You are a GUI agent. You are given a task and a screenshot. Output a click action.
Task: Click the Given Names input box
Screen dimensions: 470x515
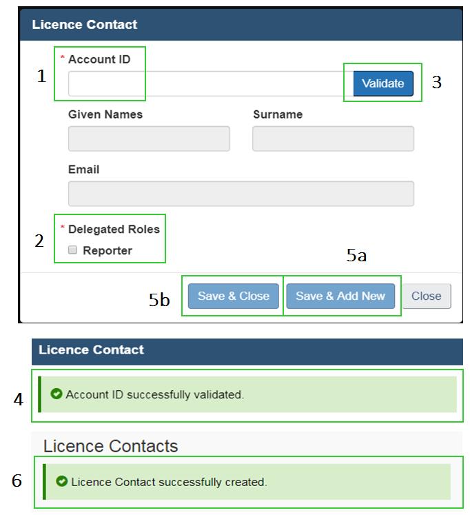pyautogui.click(x=149, y=139)
